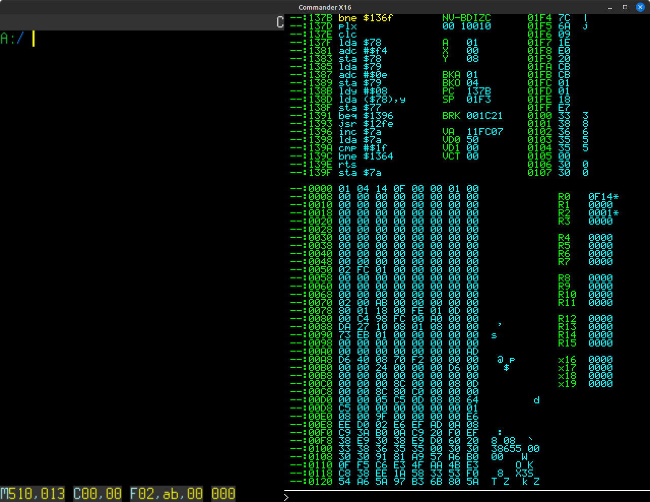
Task: Click memory dump row 00F8
Action: coord(412,441)
